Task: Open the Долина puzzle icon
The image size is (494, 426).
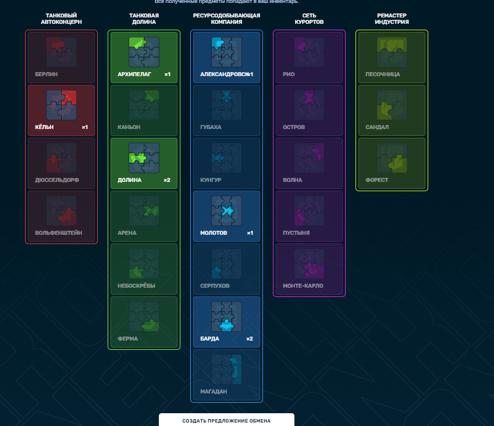Action: [x=144, y=157]
